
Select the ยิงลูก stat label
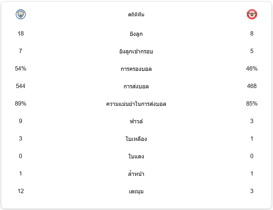click(x=136, y=34)
